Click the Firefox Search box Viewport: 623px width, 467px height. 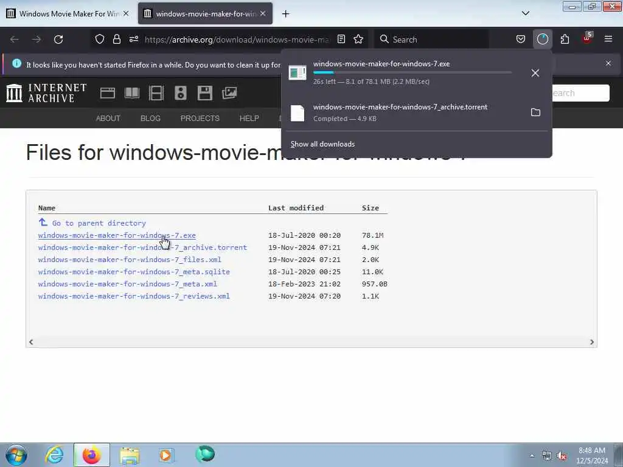[x=431, y=40]
